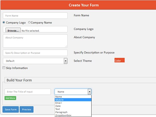
Task: Click the Browse... file button
Action: click(x=13, y=30)
